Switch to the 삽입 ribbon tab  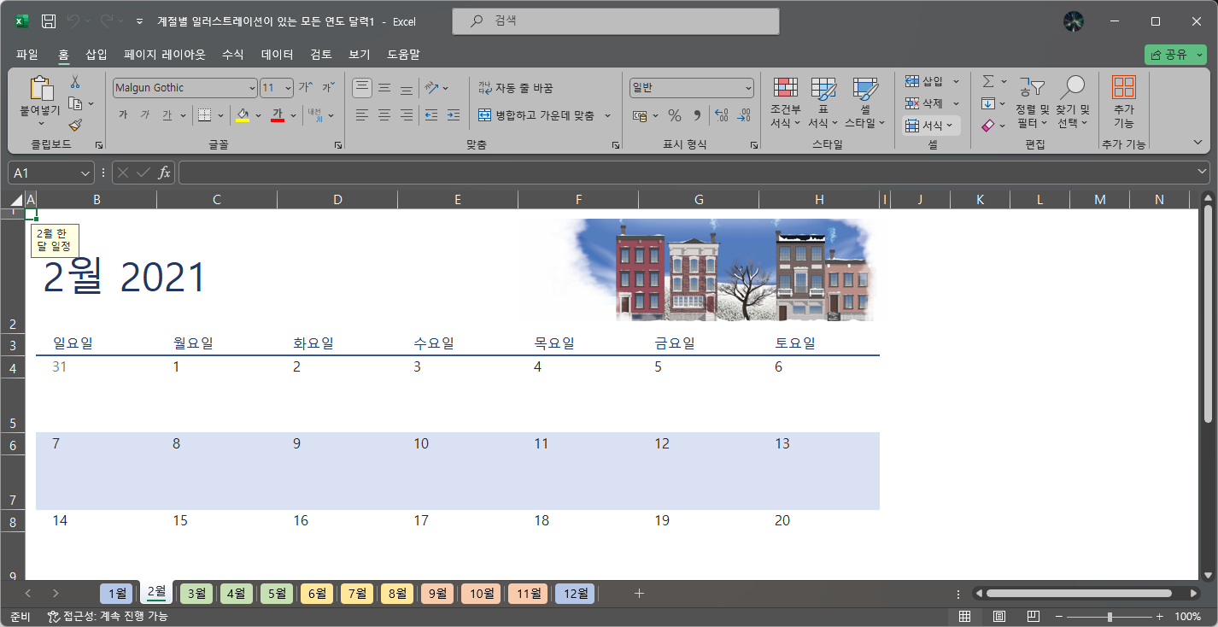97,54
